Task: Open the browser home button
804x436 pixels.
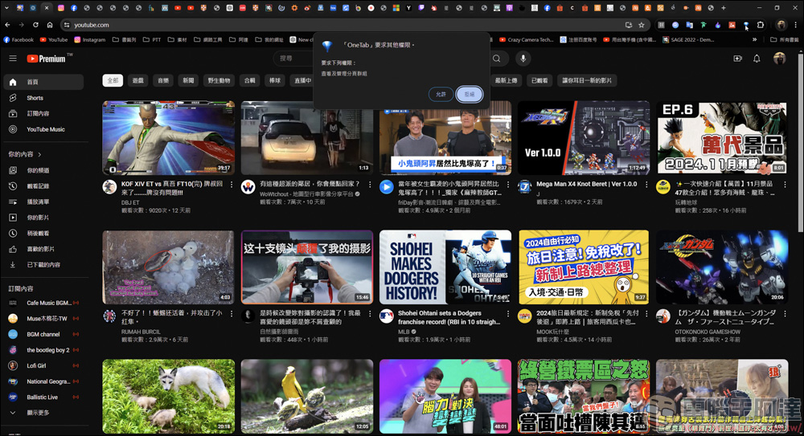Action: [x=50, y=25]
